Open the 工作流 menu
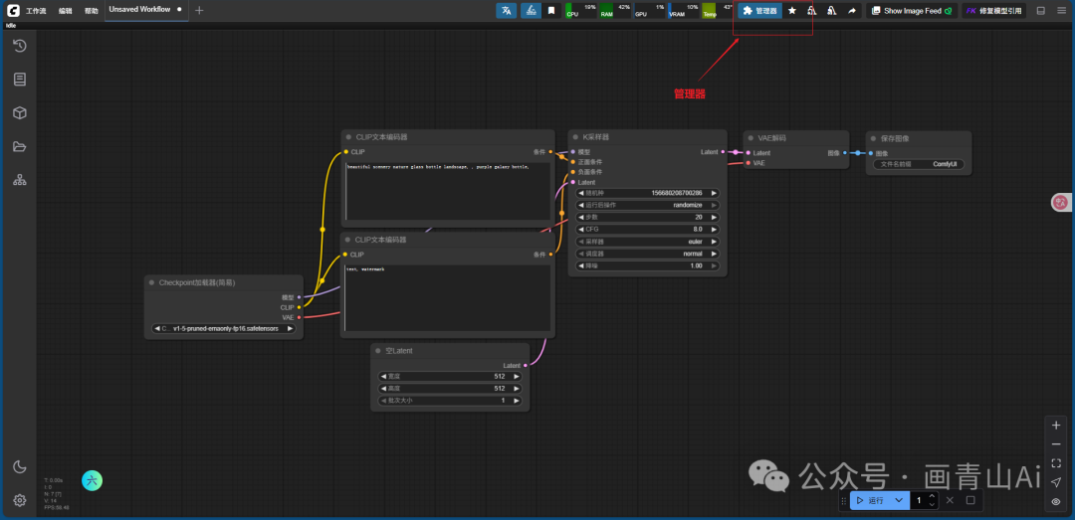This screenshot has height=520, width=1075. point(36,11)
